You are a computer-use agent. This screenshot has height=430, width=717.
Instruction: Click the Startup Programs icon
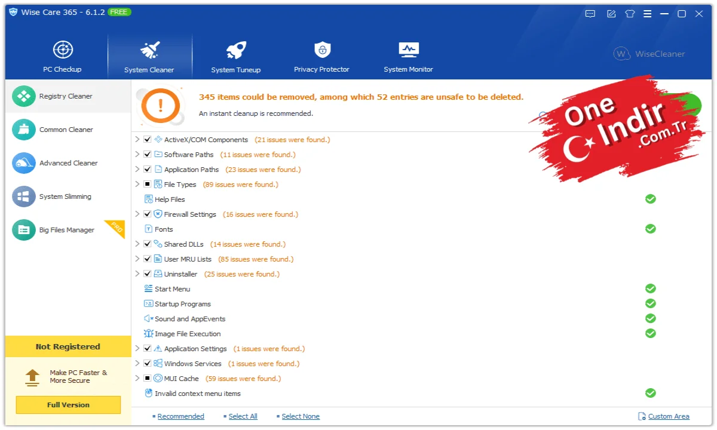149,304
